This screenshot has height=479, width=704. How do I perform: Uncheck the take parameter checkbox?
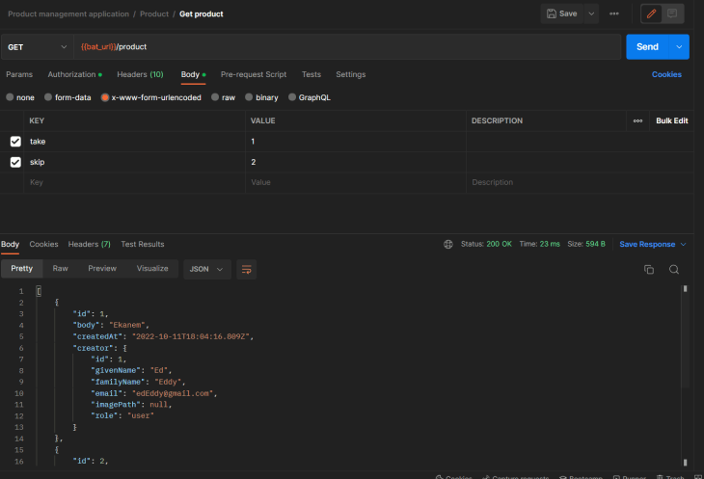point(15,142)
